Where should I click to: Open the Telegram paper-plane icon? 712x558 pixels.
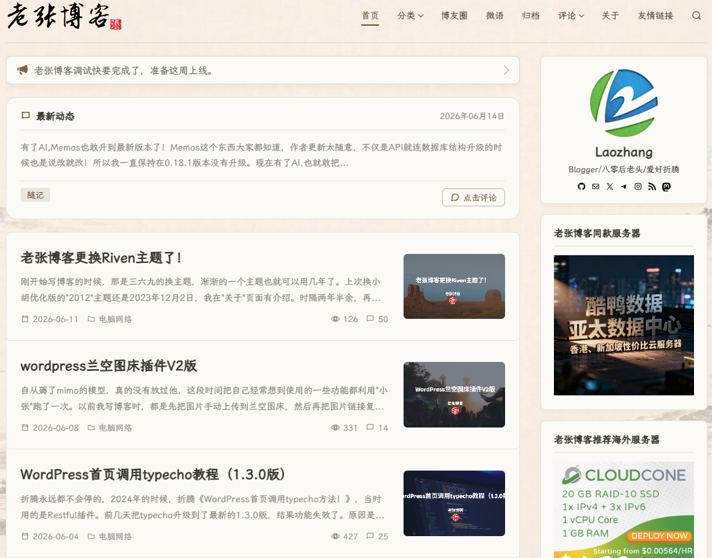tap(624, 186)
